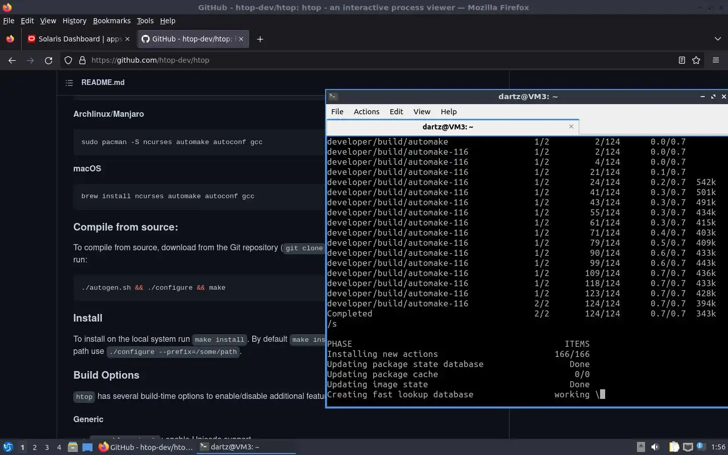Image resolution: width=728 pixels, height=455 pixels.
Task: Select the GitHub htop-dev/htop tab
Action: point(193,39)
